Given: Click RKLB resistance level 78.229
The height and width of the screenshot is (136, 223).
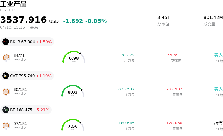Looking at the screenshot, I should [127, 55].
